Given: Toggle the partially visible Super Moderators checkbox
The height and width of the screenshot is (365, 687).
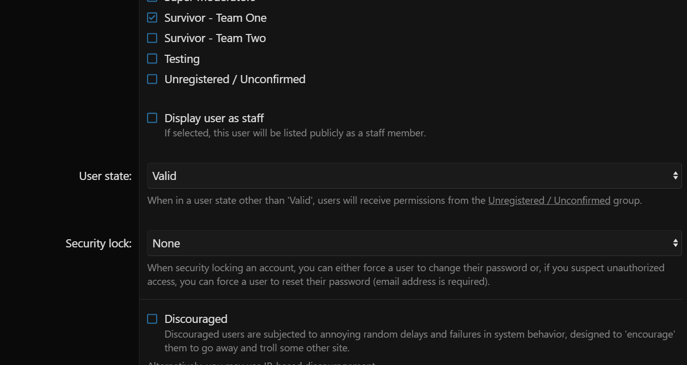Looking at the screenshot, I should (x=152, y=1).
